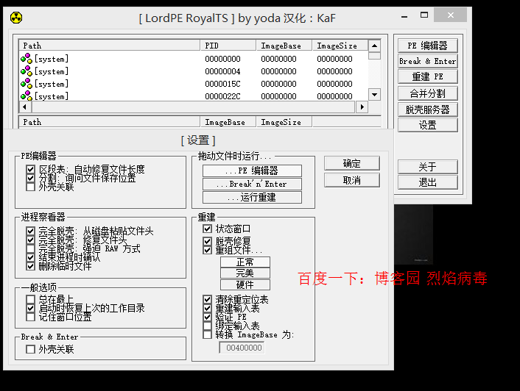Image resolution: width=520 pixels, height=391 pixels.
Task: Maximize the LordPE window
Action: point(424,15)
